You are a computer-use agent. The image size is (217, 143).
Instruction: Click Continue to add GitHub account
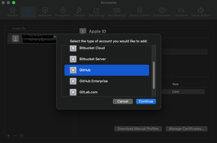pos(146,101)
